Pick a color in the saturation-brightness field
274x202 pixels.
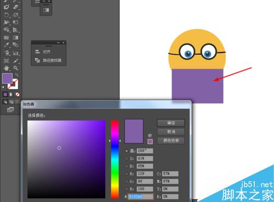coord(66,159)
